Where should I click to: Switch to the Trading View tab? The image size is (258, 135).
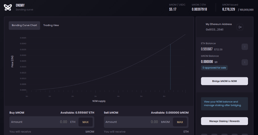[51, 25]
